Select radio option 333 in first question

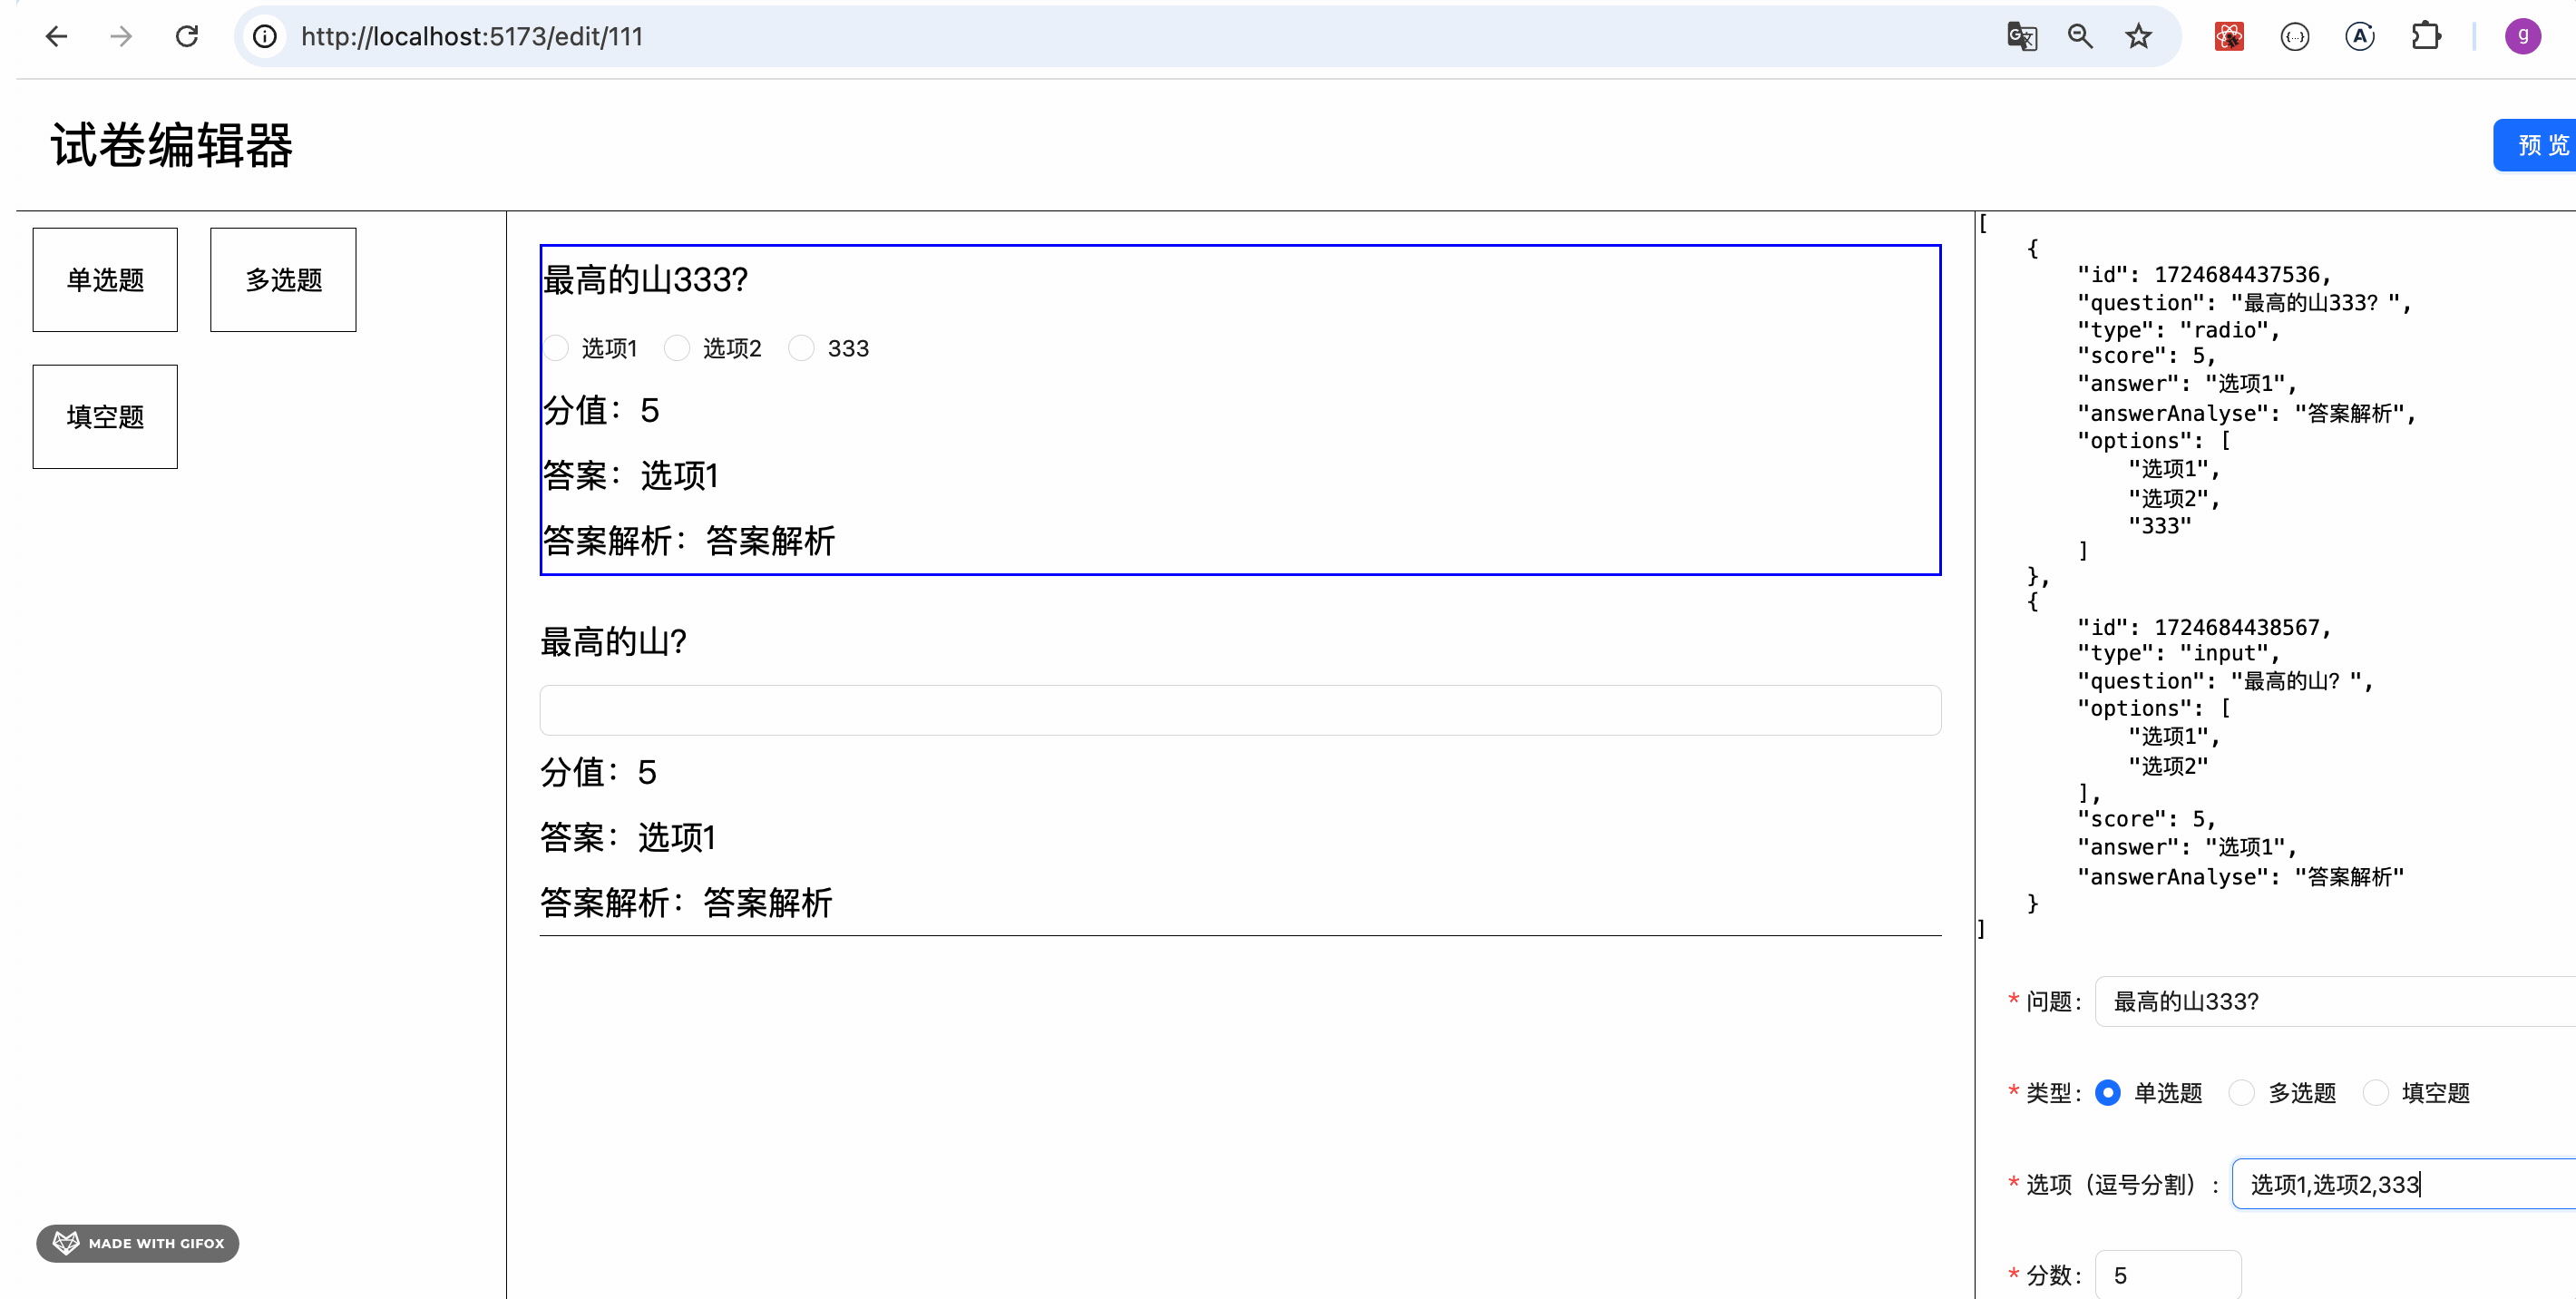tap(800, 348)
